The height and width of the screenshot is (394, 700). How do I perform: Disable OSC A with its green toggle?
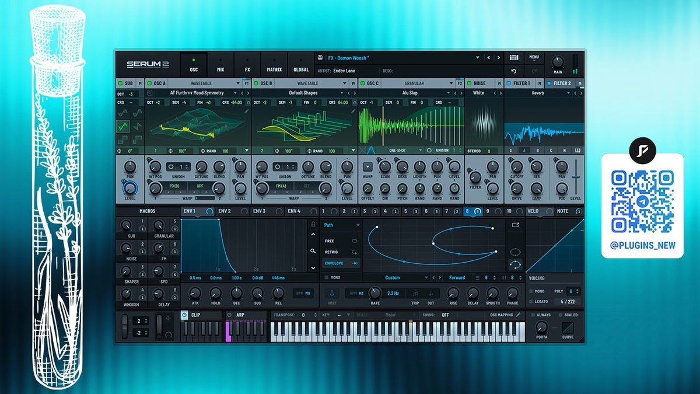[x=149, y=83]
